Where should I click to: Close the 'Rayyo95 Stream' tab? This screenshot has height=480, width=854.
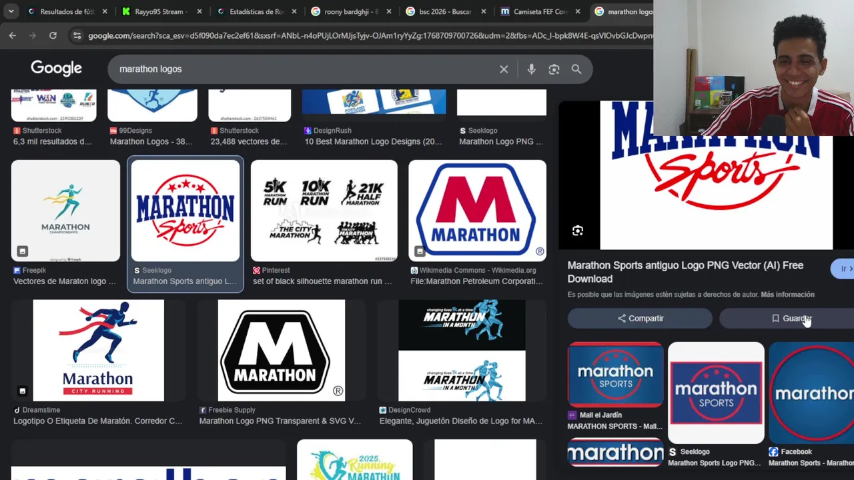199,11
